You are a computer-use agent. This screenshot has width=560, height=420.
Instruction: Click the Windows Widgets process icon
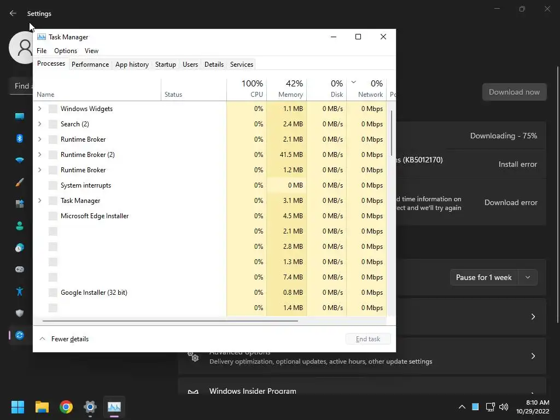[x=53, y=109]
